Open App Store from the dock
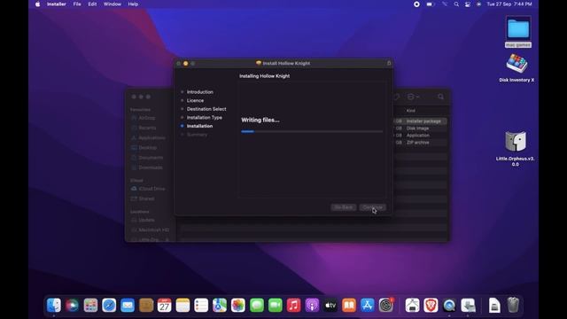 tap(368, 305)
